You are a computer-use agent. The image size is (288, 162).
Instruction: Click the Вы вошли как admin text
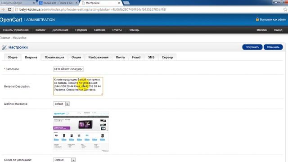tap(273, 19)
